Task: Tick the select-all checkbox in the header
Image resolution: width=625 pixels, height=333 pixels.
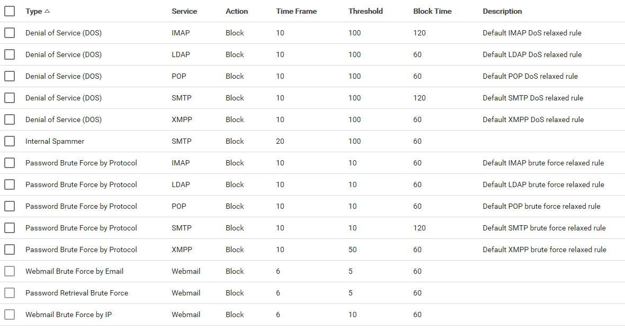Action: click(x=10, y=11)
